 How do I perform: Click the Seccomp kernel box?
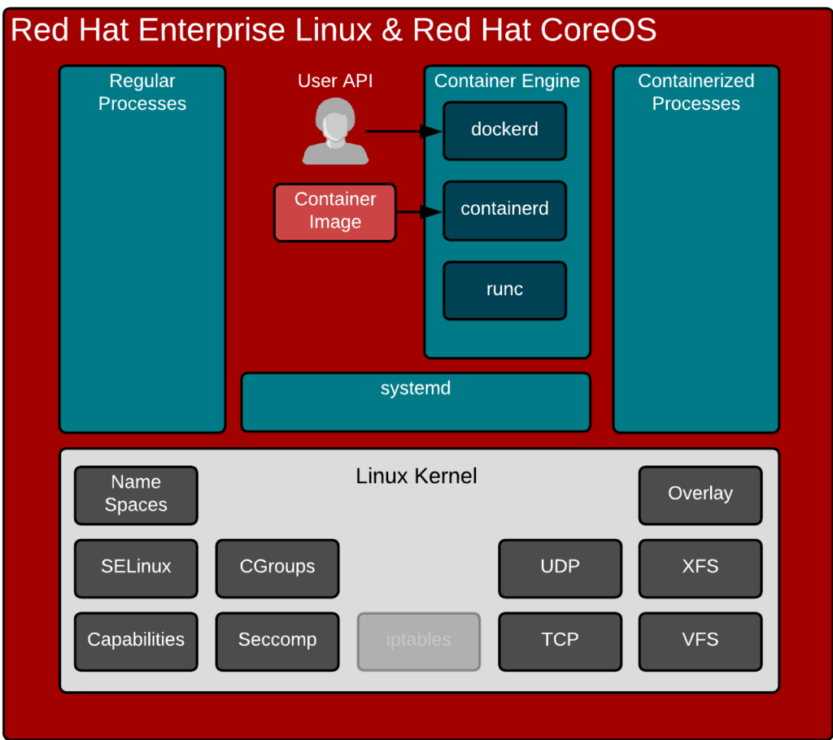tap(277, 642)
